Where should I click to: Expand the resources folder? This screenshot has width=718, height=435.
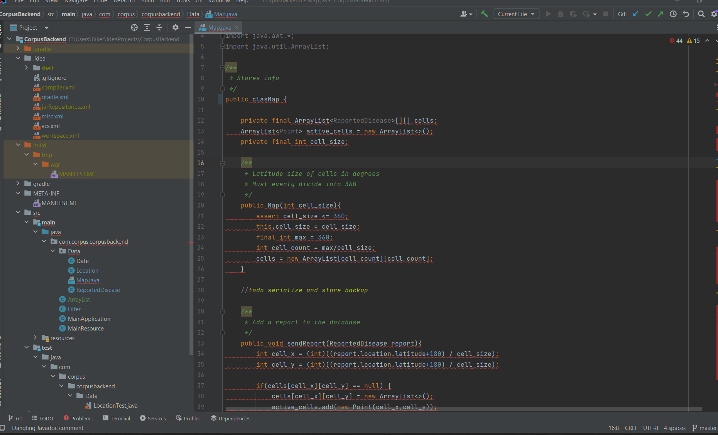click(35, 338)
